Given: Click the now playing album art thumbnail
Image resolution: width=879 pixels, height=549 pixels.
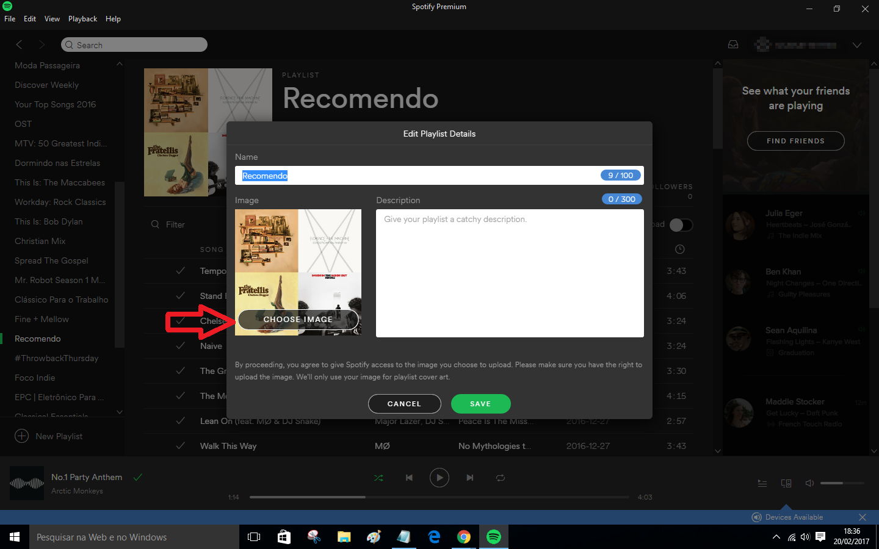Looking at the screenshot, I should [x=27, y=483].
